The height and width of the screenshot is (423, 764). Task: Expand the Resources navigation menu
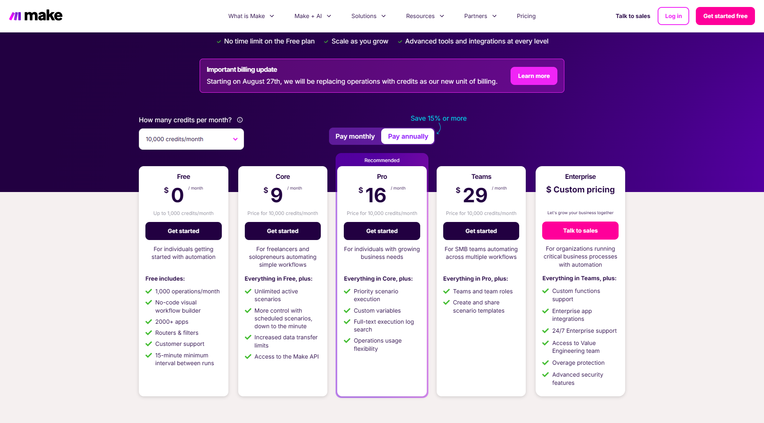point(424,16)
